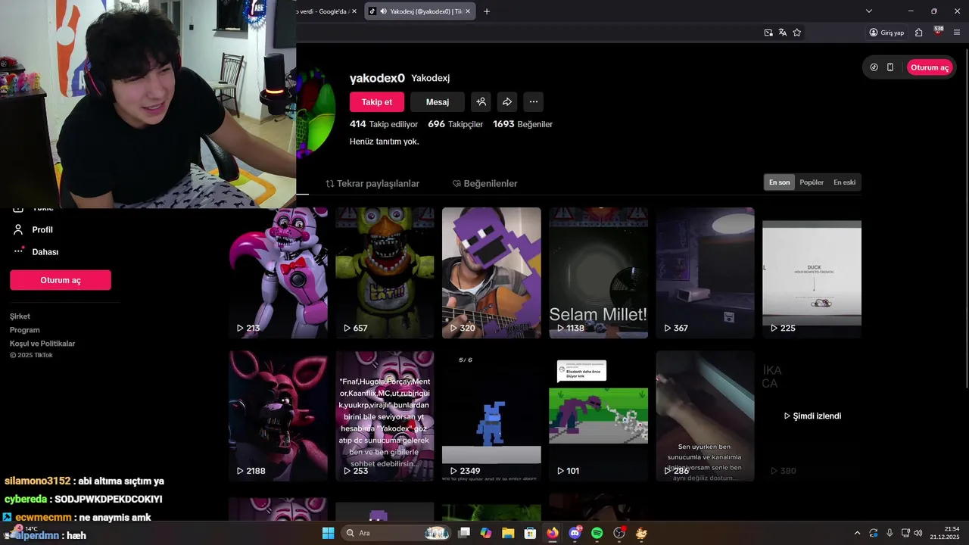Screen dimensions: 969x545
Task: Open the guitar video with 320 views
Action: click(491, 272)
